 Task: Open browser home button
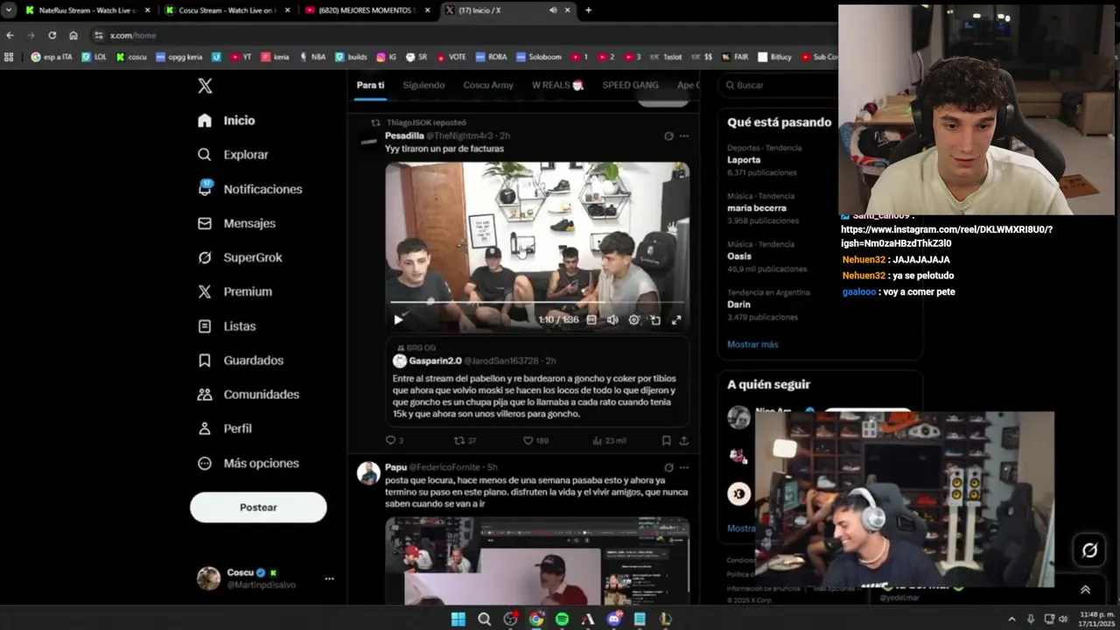(x=73, y=35)
